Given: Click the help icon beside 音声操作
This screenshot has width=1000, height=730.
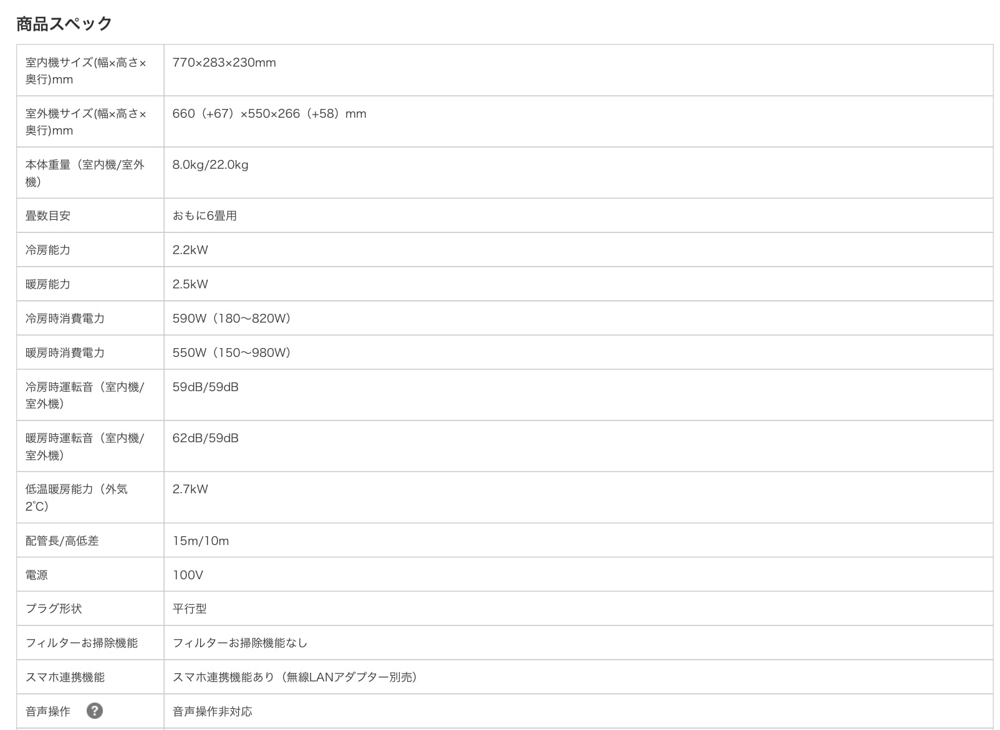Looking at the screenshot, I should point(95,711).
